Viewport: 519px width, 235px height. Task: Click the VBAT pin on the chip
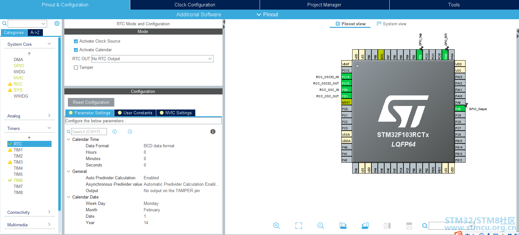346,64
